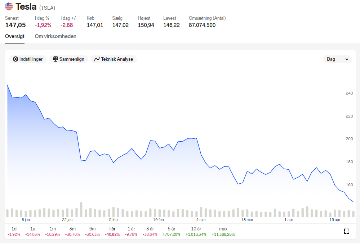Viewport: 360px width, 243px height.
Task: Click the 4 mar date label
Action: (201, 220)
